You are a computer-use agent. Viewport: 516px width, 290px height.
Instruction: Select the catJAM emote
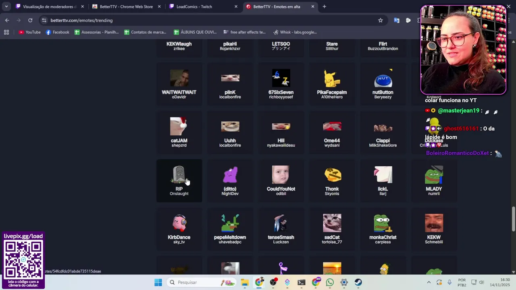point(179,133)
